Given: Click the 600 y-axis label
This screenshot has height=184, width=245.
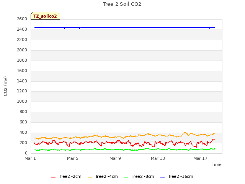Looking at the screenshot, I should 23,122.
